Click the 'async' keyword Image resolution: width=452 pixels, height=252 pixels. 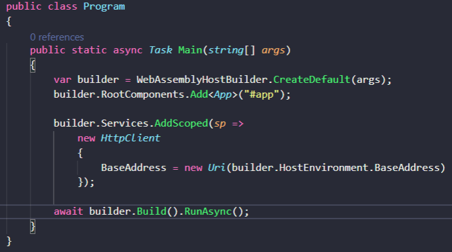pyautogui.click(x=127, y=50)
